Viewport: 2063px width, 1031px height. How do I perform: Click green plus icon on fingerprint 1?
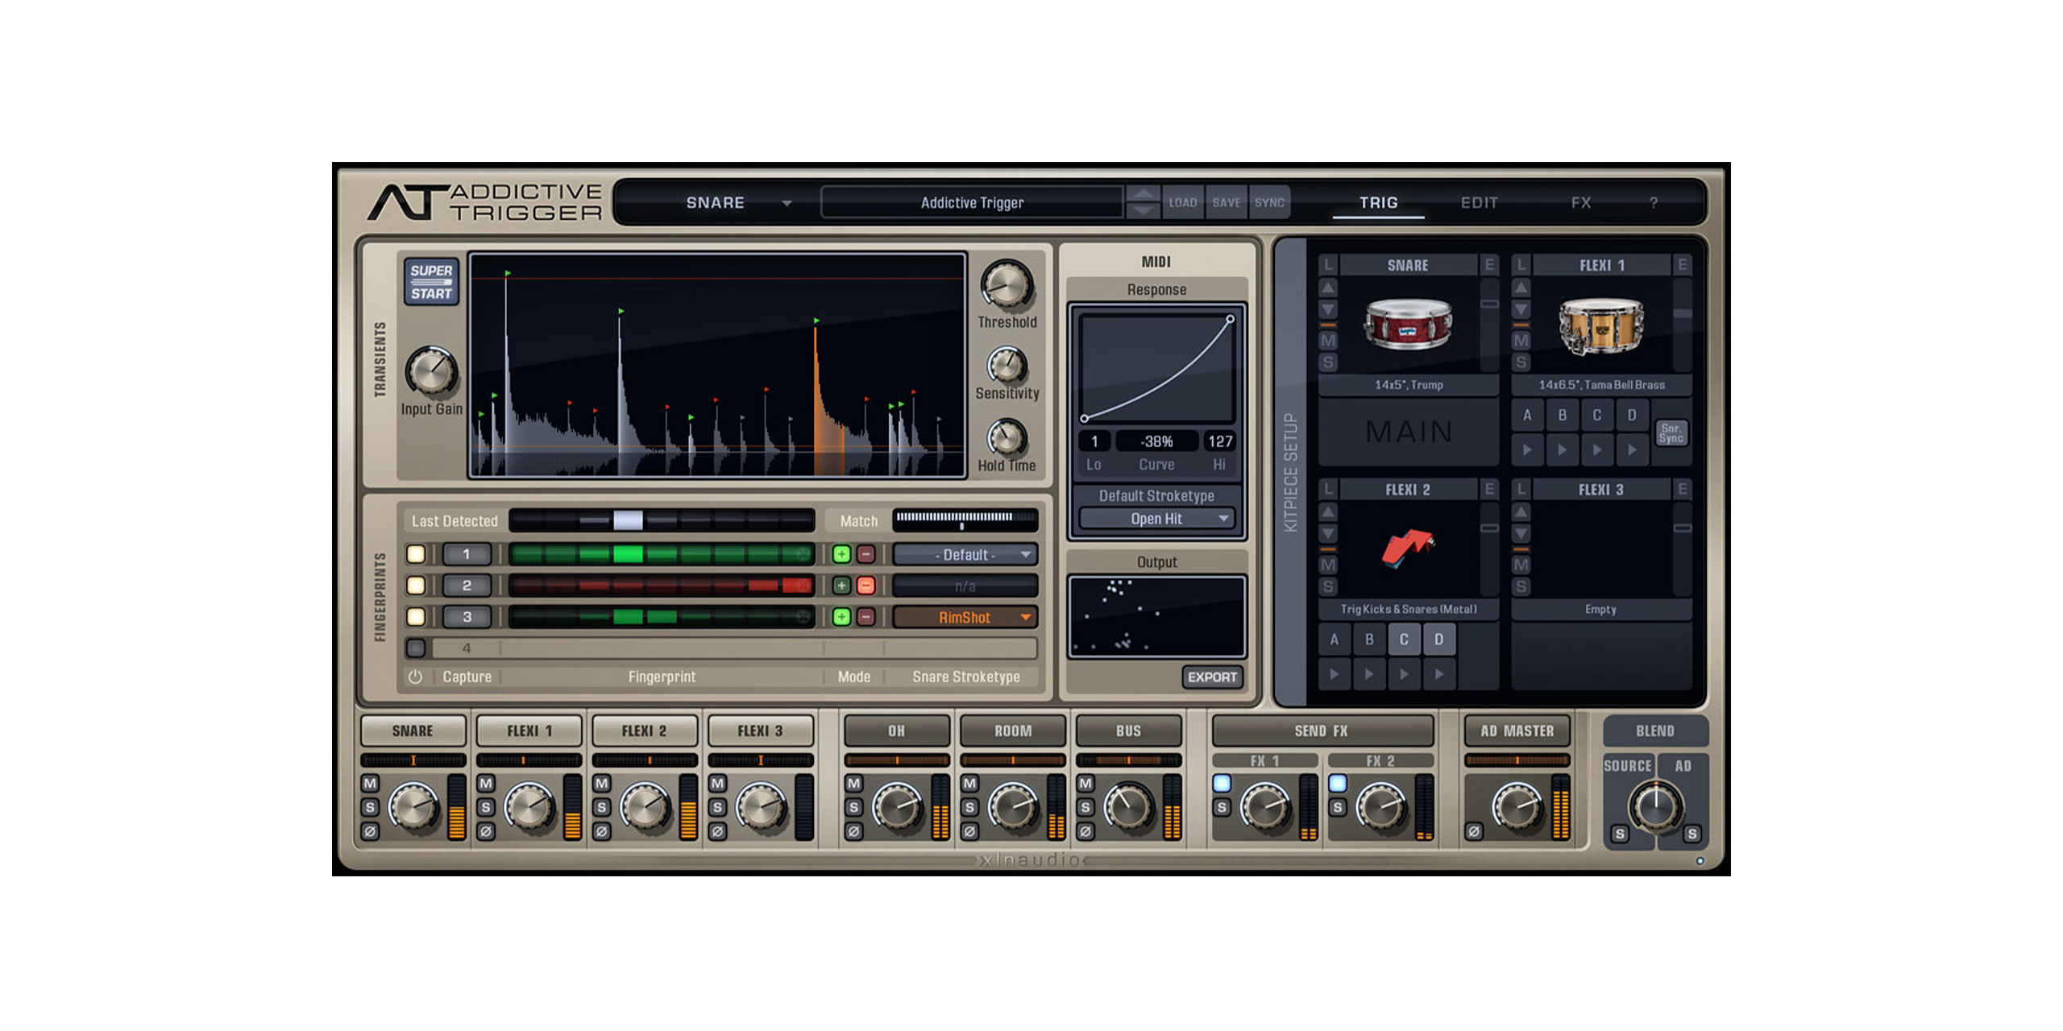click(x=841, y=554)
